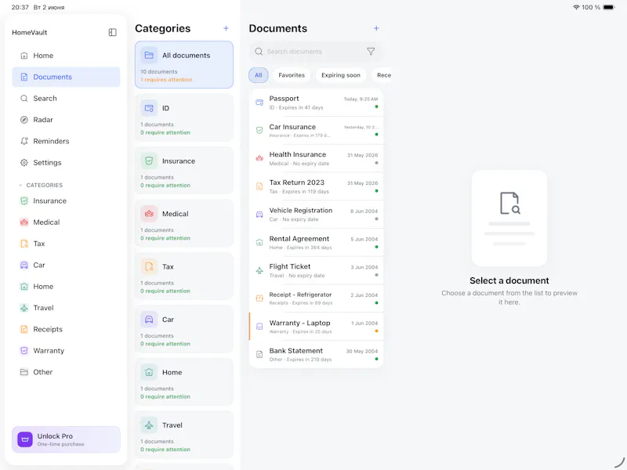Click the Tax icon in sidebar categories
Viewport: 627px width, 470px height.
tap(24, 244)
